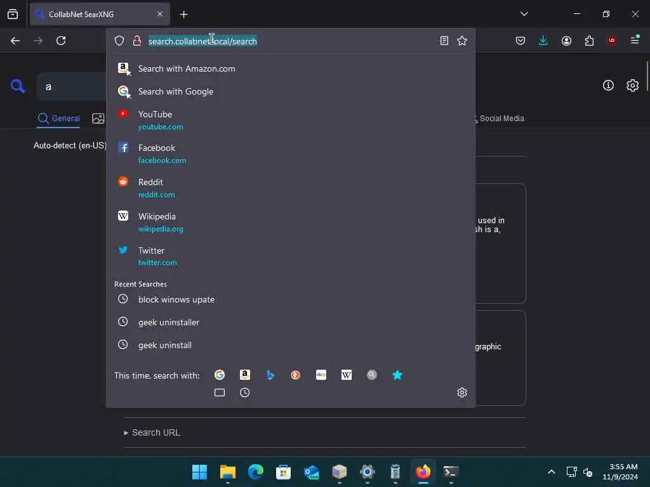Search bookmarks with the blue star icon
The image size is (650, 487).
click(397, 375)
